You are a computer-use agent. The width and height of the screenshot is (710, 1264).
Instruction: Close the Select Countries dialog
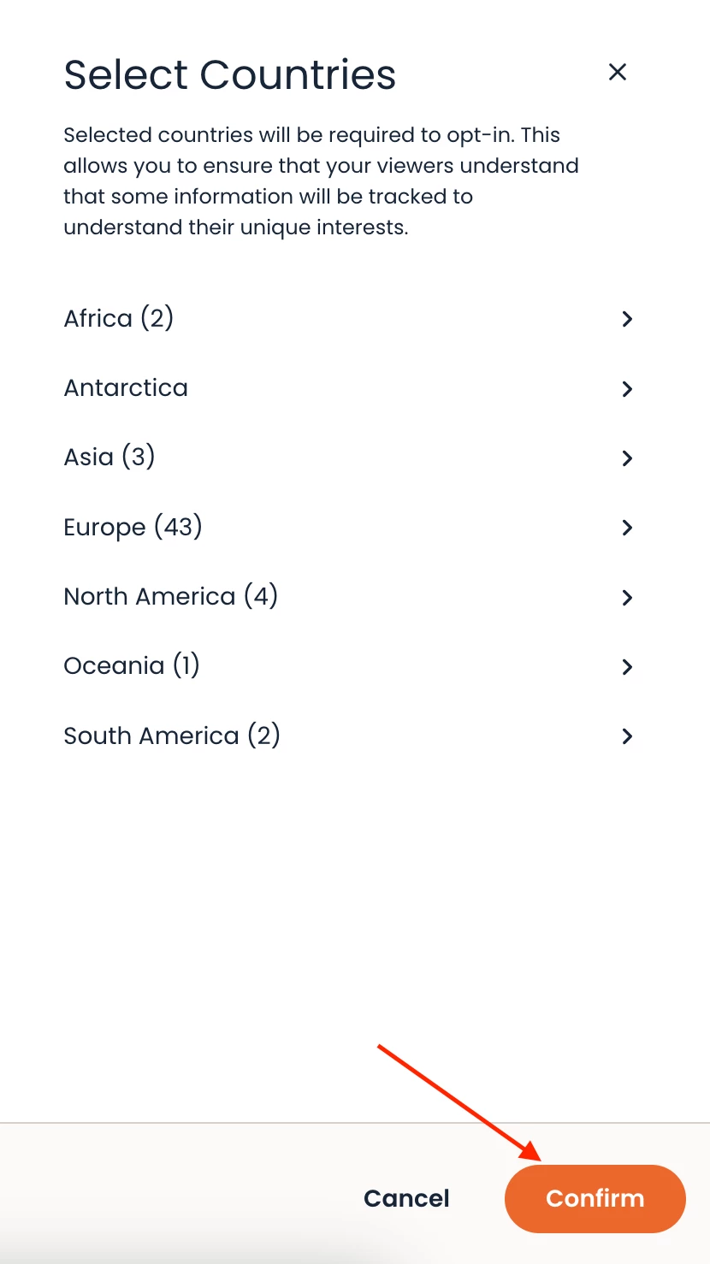(617, 73)
